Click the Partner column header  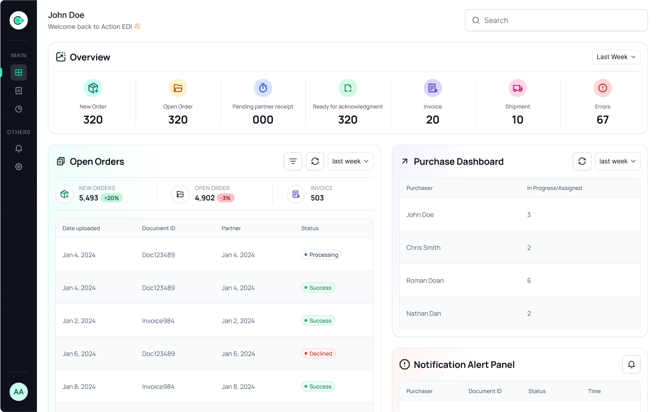point(231,228)
